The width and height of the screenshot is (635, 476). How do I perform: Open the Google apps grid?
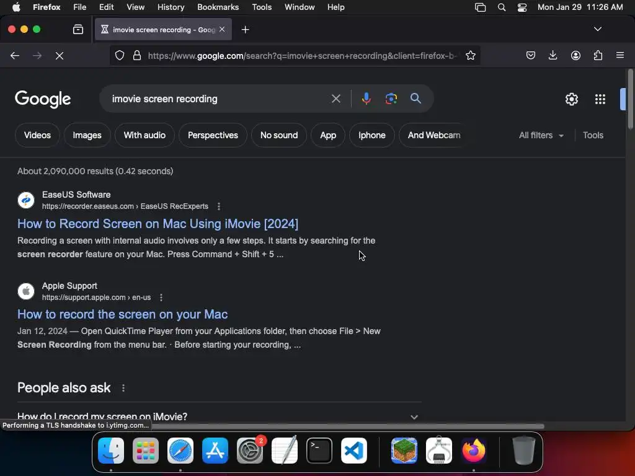pos(600,99)
